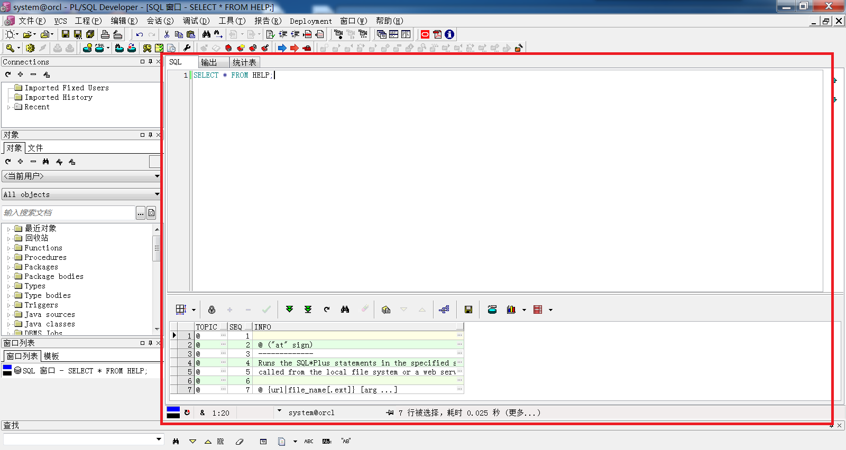Open the grid layout dropdown arrow
Image resolution: width=846 pixels, height=450 pixels.
(x=194, y=310)
